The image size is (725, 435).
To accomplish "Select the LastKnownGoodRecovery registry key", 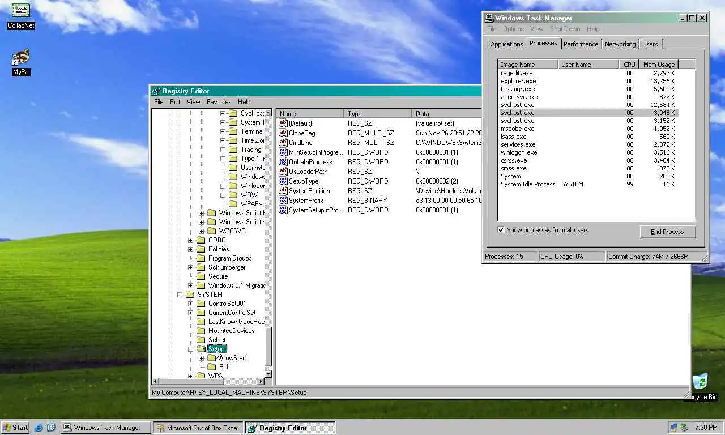I will pos(236,322).
